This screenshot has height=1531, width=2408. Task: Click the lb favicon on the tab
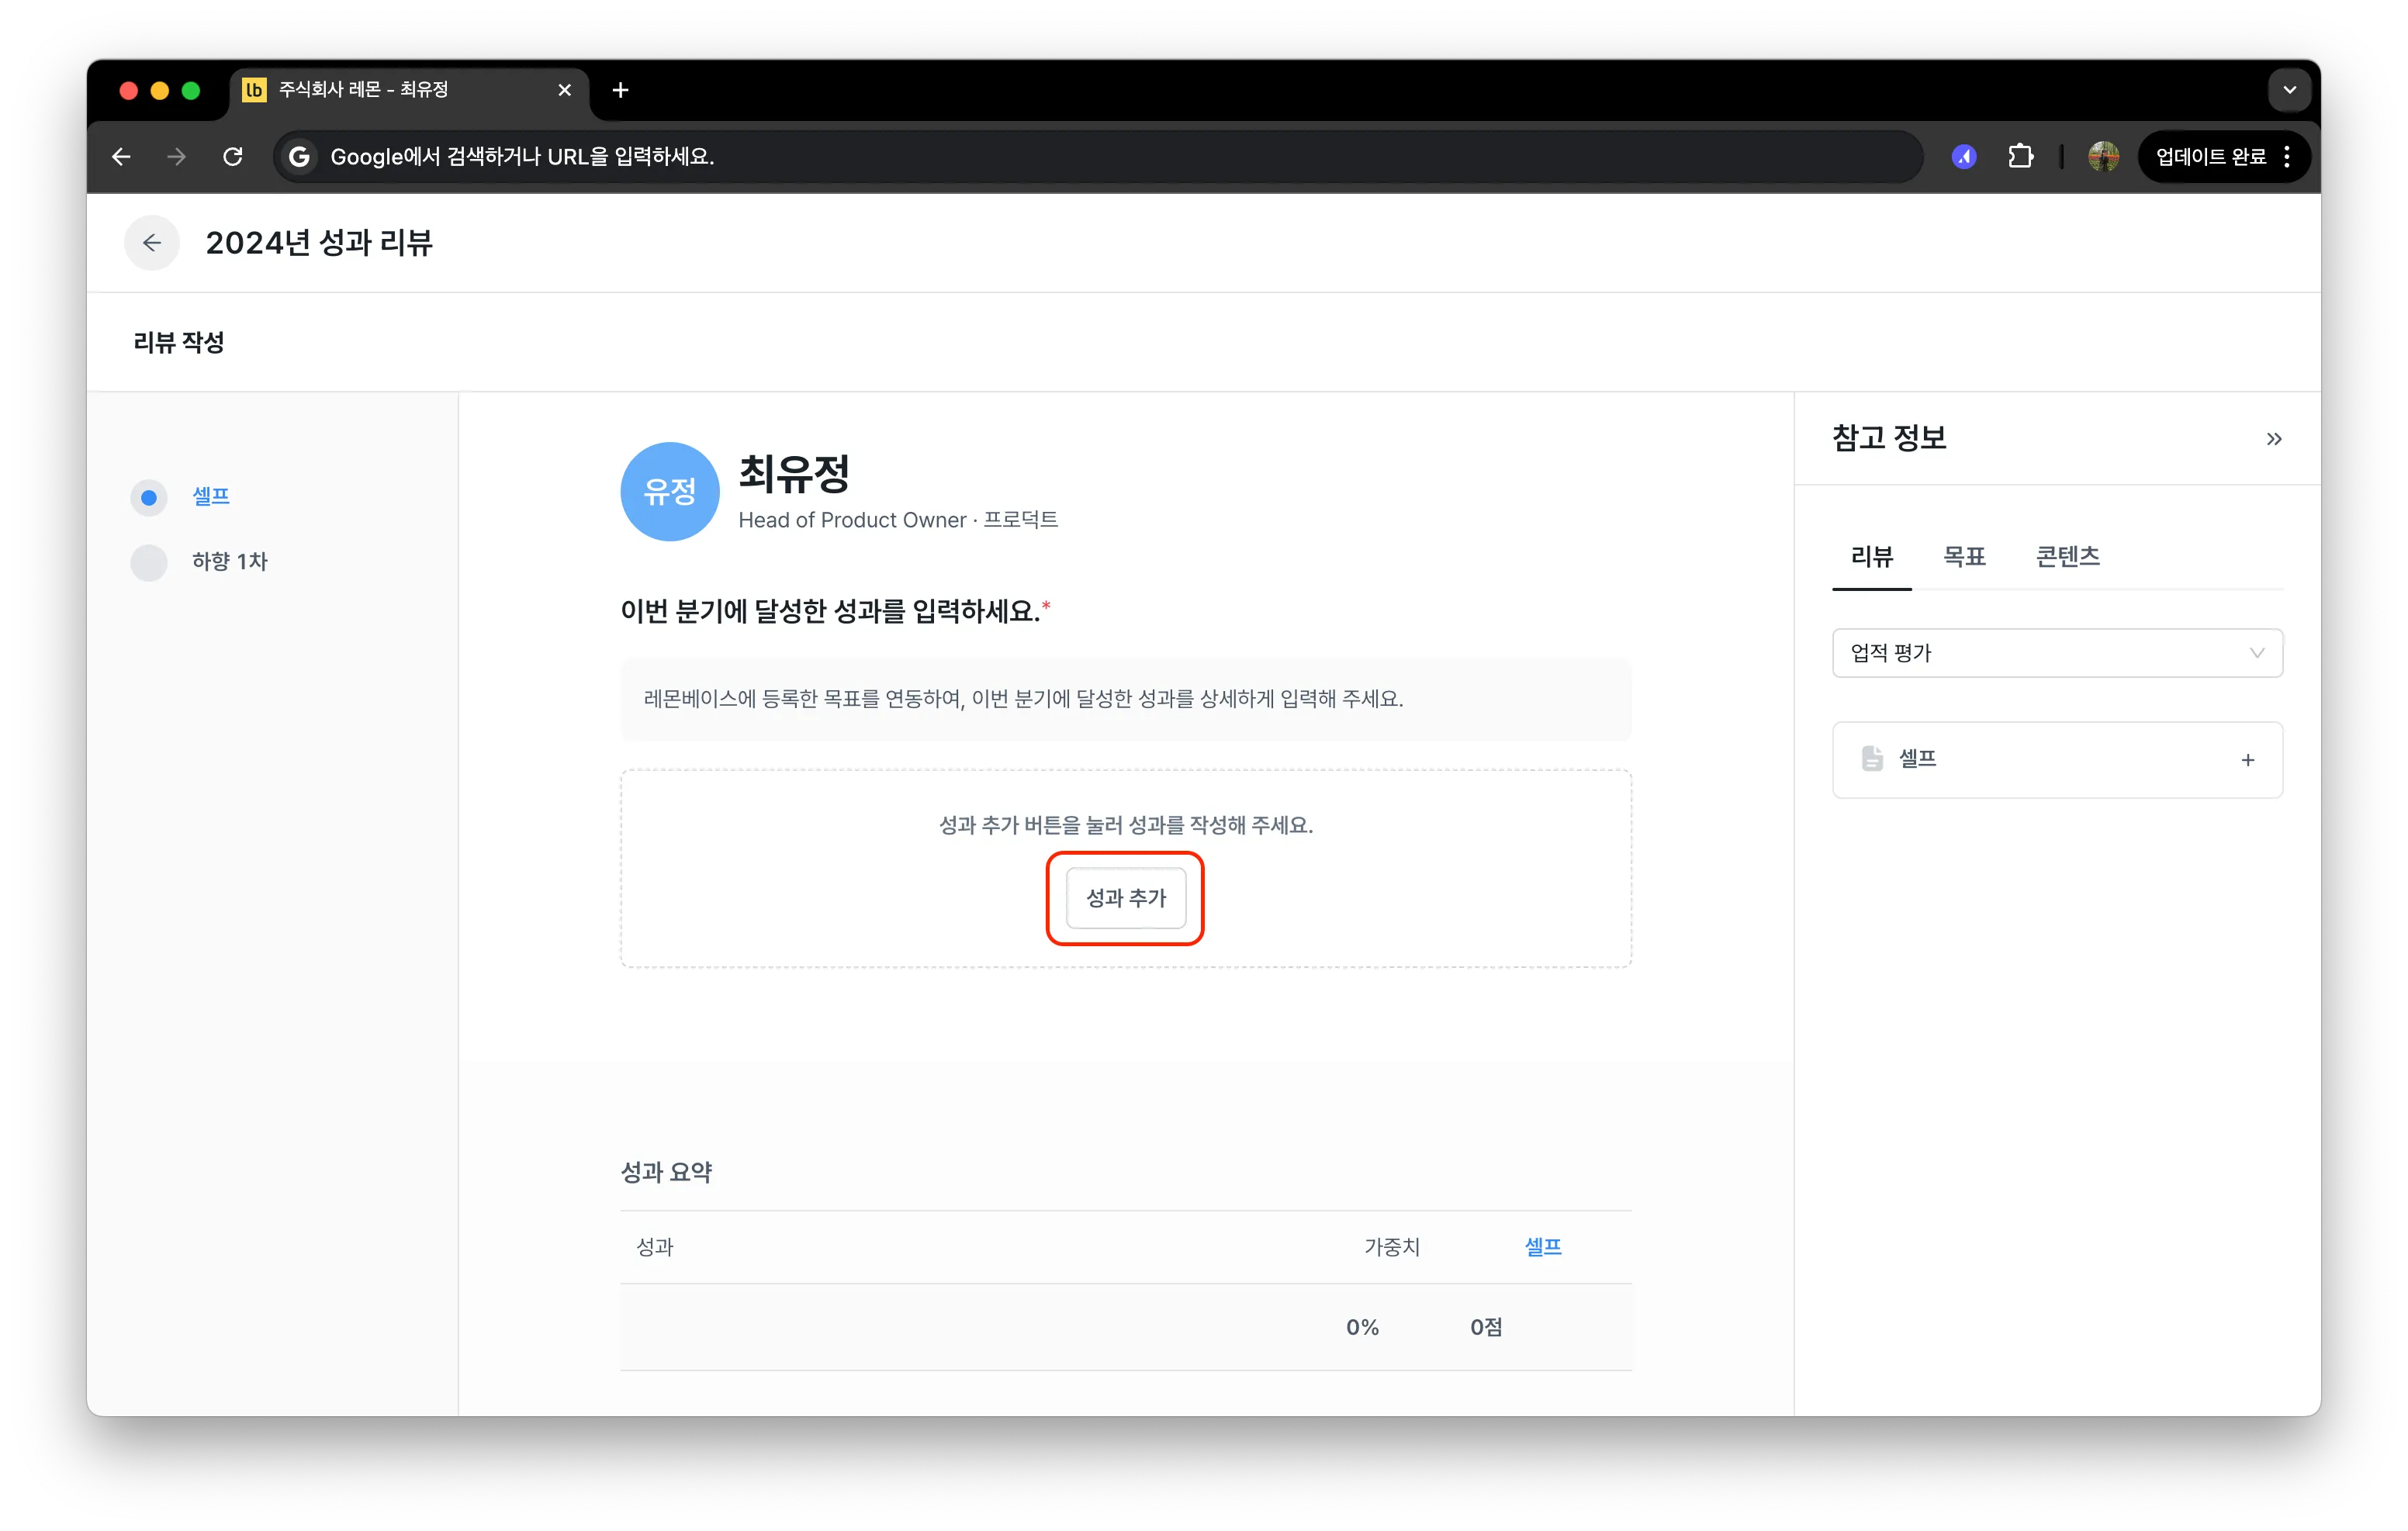[x=254, y=90]
